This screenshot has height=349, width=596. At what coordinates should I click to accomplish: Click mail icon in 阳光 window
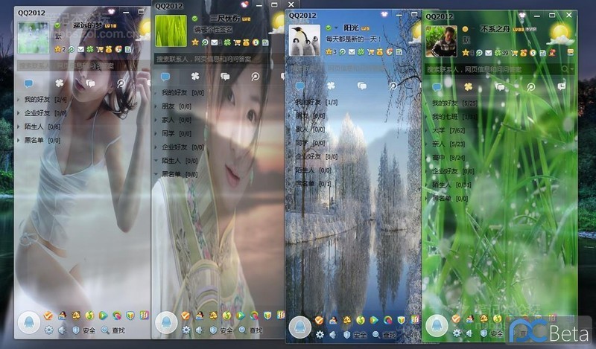(352, 52)
